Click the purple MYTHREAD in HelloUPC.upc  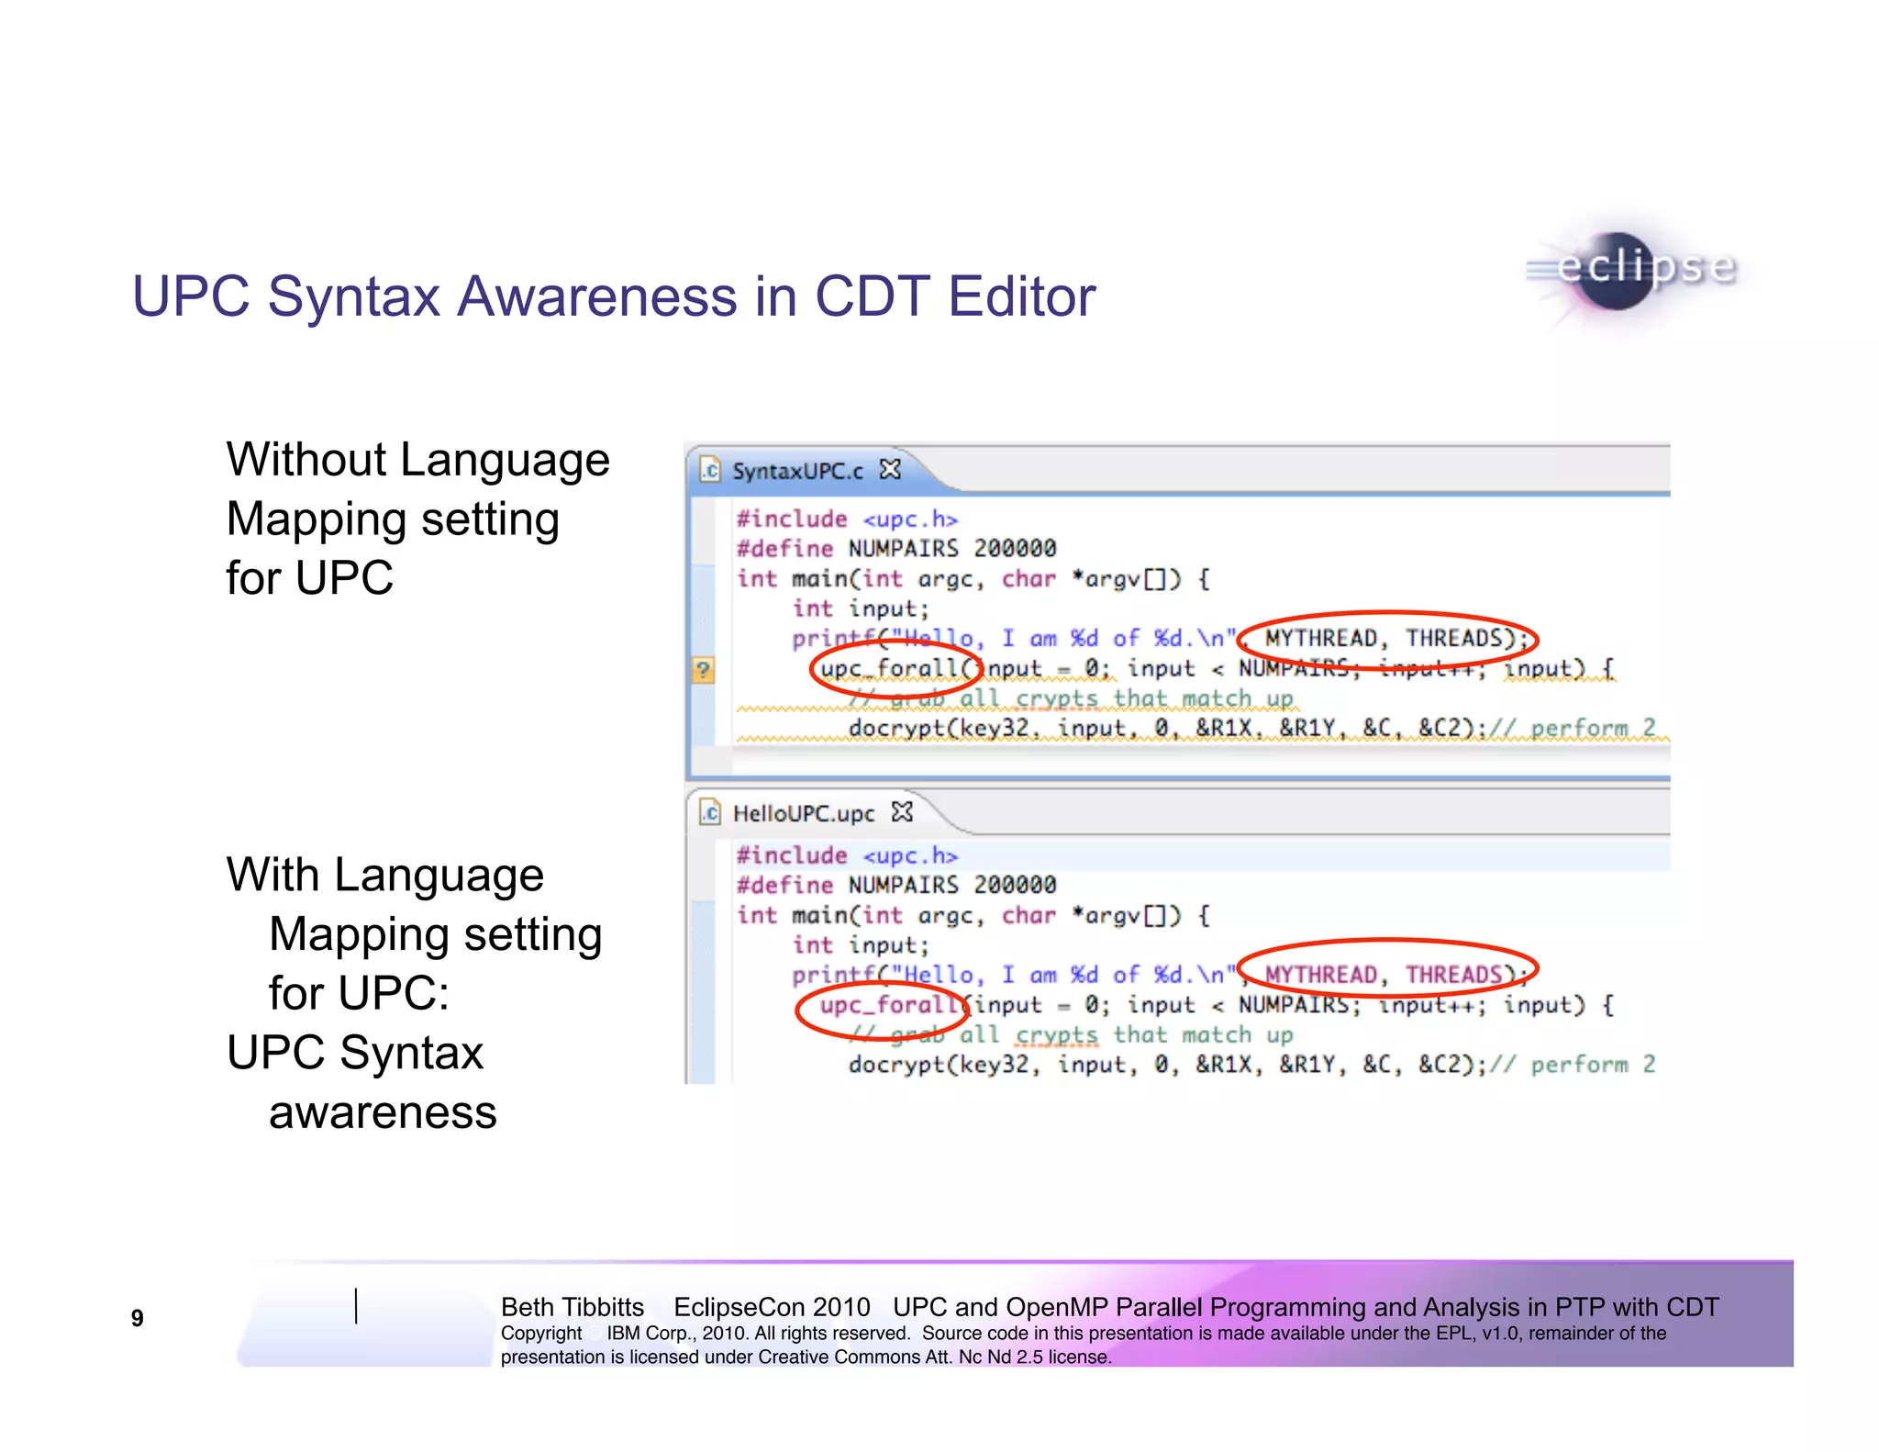1321,974
